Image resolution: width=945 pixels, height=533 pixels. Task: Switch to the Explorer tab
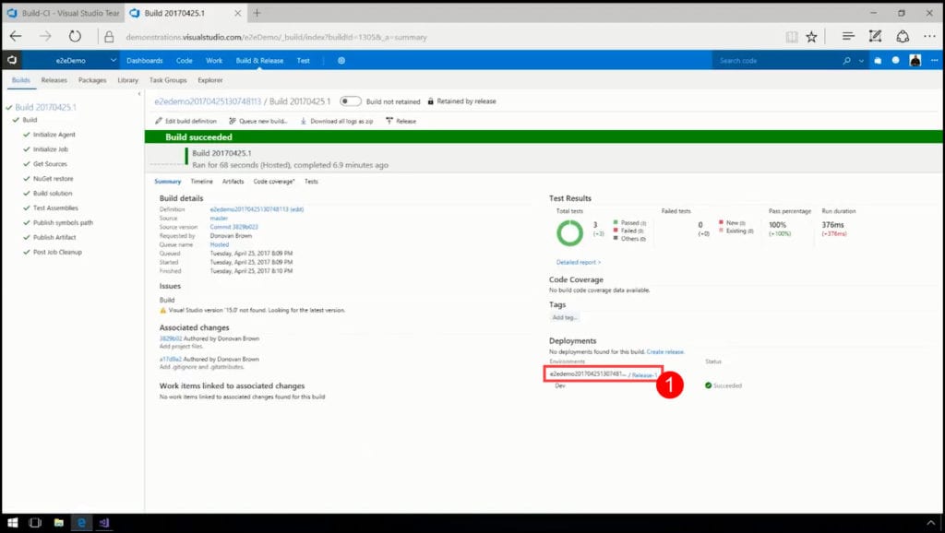click(210, 80)
